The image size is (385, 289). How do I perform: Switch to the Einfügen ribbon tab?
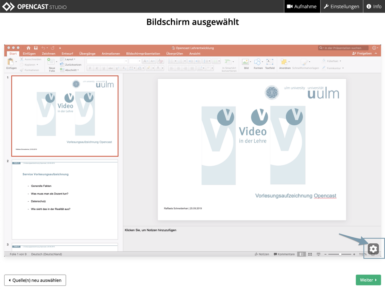(x=29, y=54)
